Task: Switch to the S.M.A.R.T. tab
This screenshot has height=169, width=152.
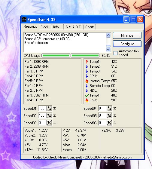Action: click(x=74, y=27)
